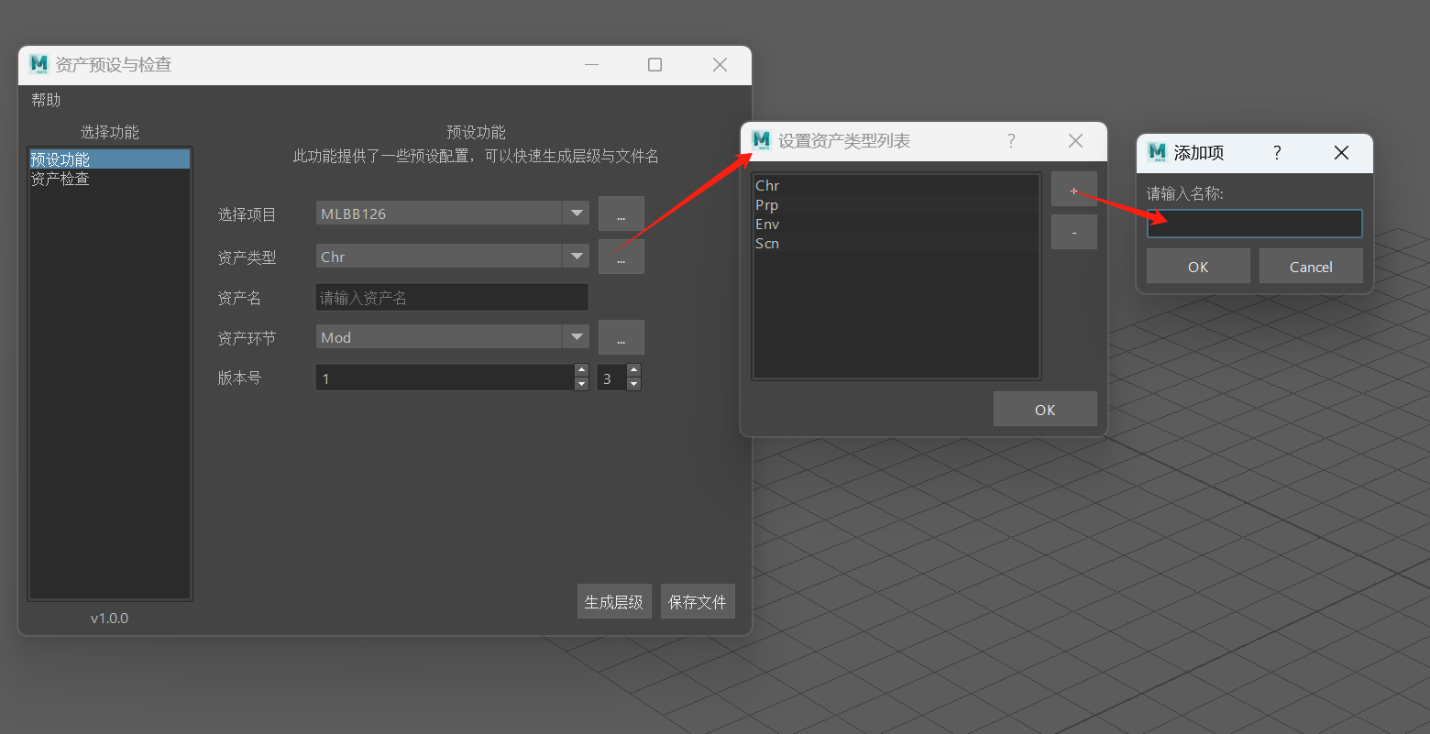This screenshot has width=1430, height=734.
Task: Click the 请输入名称 text field
Action: click(1255, 224)
